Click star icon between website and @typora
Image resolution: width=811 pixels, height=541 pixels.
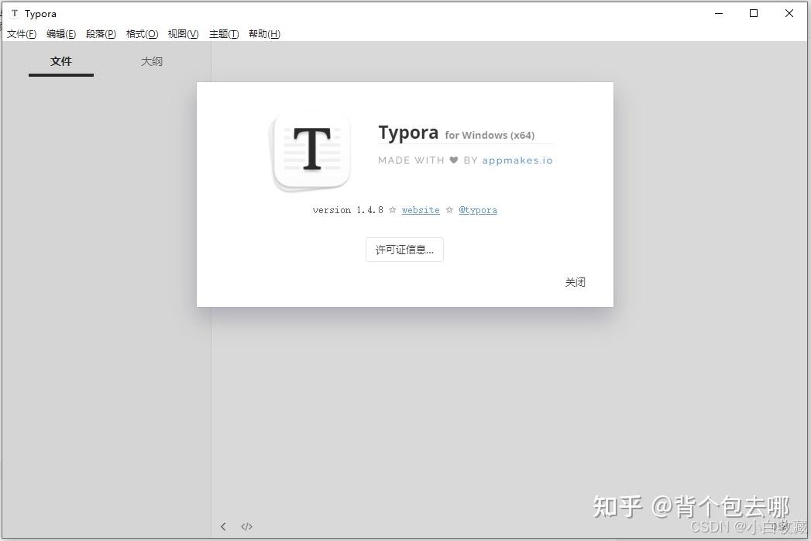click(x=449, y=210)
